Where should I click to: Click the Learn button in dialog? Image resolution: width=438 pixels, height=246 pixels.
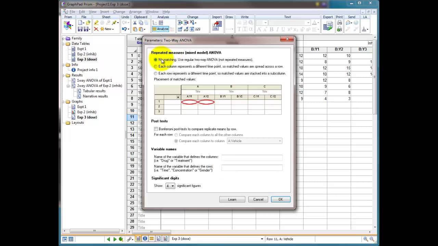pyautogui.click(x=232, y=200)
